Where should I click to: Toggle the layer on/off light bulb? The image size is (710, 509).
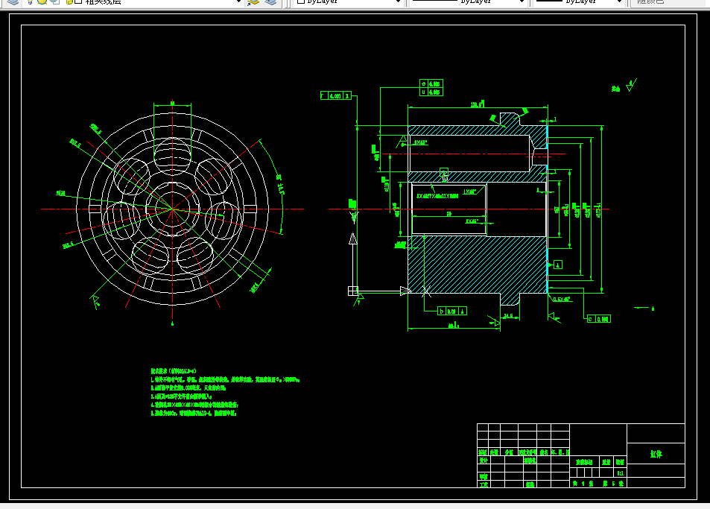click(31, 1)
